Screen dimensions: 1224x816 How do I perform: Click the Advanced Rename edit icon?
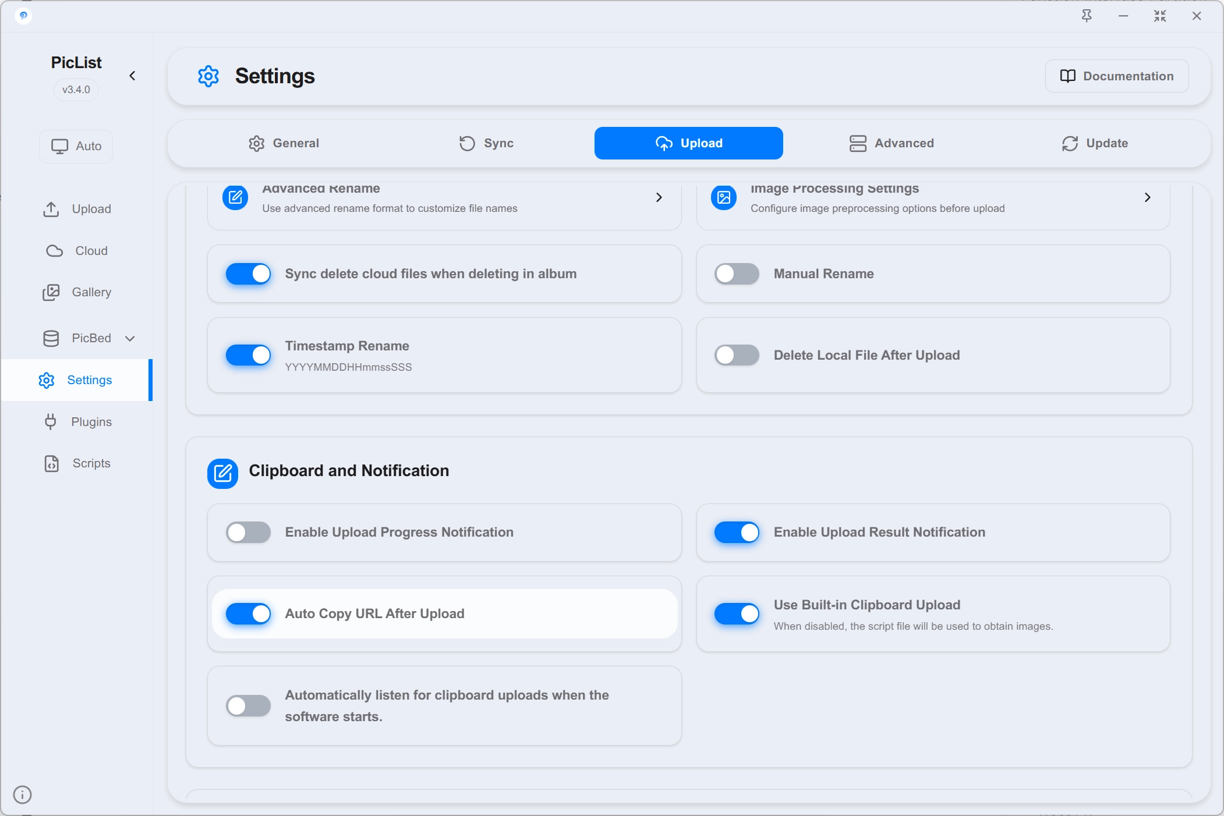pyautogui.click(x=235, y=198)
